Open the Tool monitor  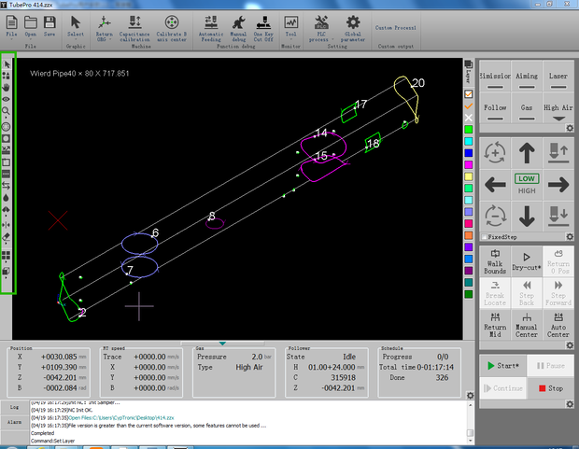[x=291, y=26]
